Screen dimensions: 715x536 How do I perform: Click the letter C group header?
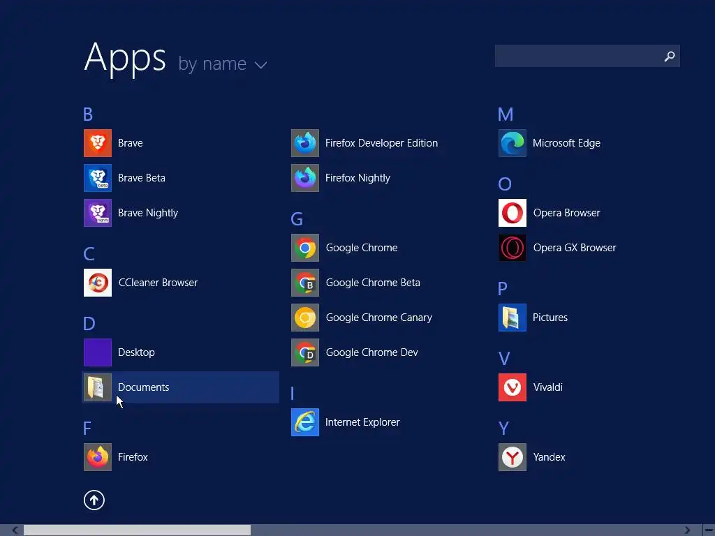coord(89,254)
